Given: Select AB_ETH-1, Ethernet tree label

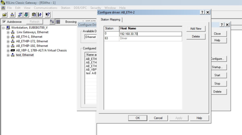Looking at the screenshot, I should tap(29, 37).
